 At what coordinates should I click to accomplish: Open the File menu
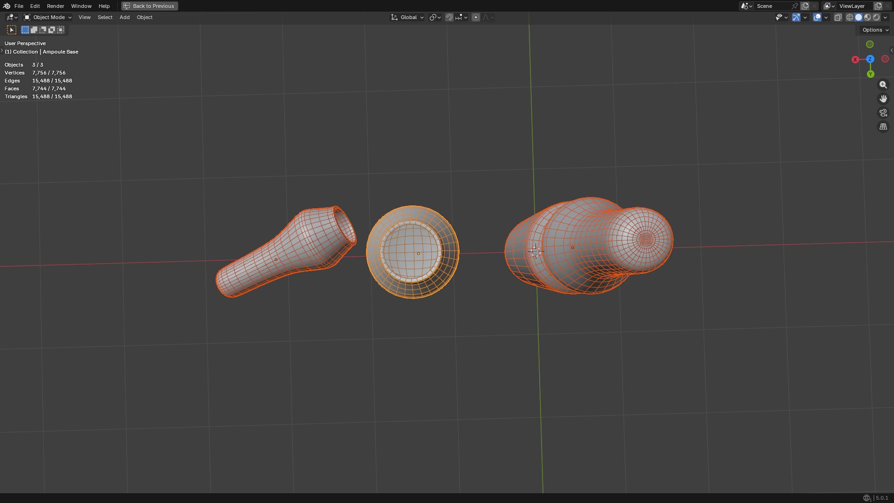19,6
